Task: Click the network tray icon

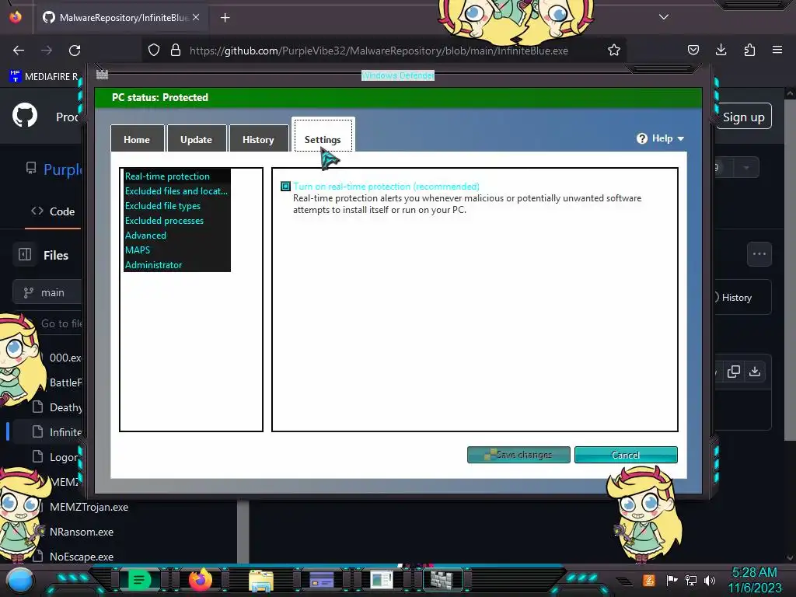Action: click(691, 580)
